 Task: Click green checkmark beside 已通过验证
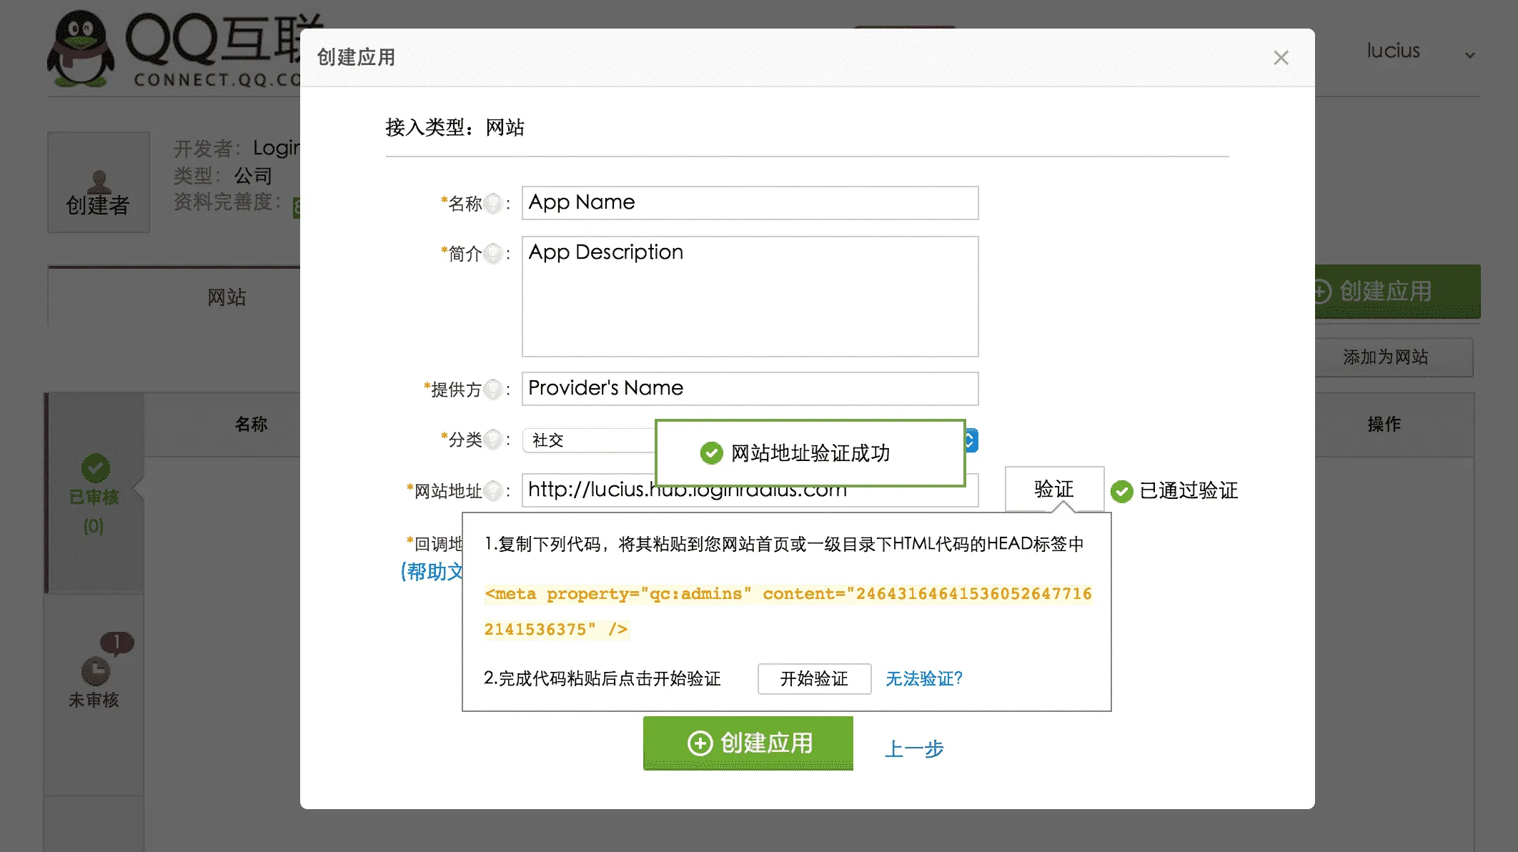click(1123, 490)
